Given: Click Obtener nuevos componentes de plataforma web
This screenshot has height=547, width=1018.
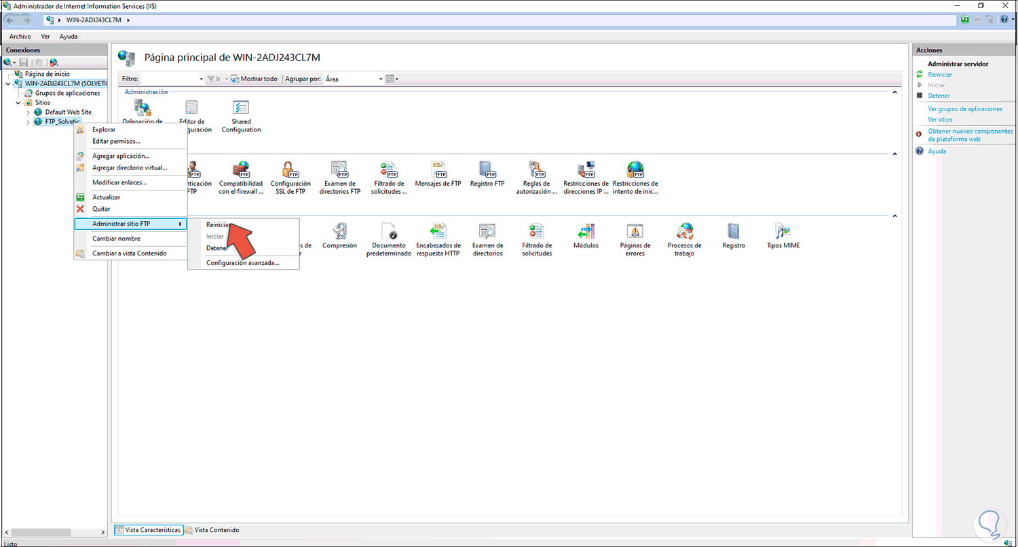Looking at the screenshot, I should point(970,135).
